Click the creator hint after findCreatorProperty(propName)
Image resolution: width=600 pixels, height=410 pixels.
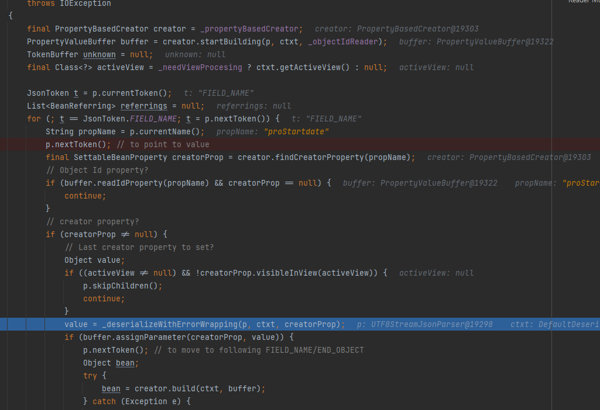(x=509, y=157)
